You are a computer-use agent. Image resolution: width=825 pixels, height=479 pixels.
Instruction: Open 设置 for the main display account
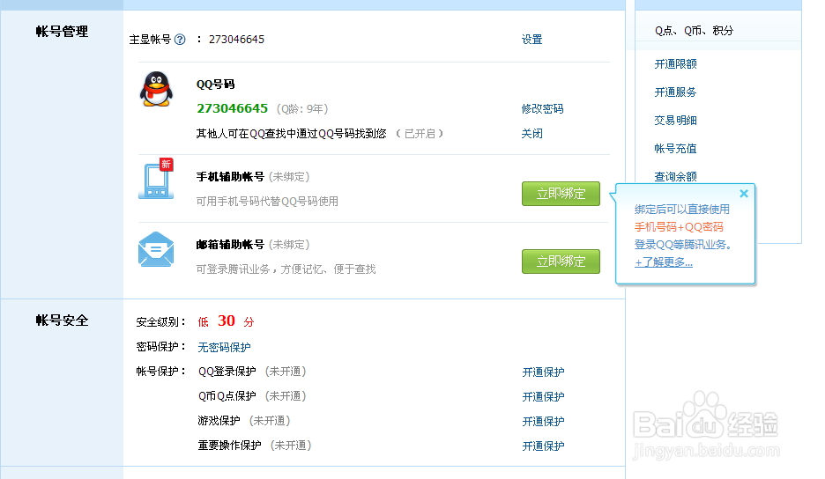point(531,40)
